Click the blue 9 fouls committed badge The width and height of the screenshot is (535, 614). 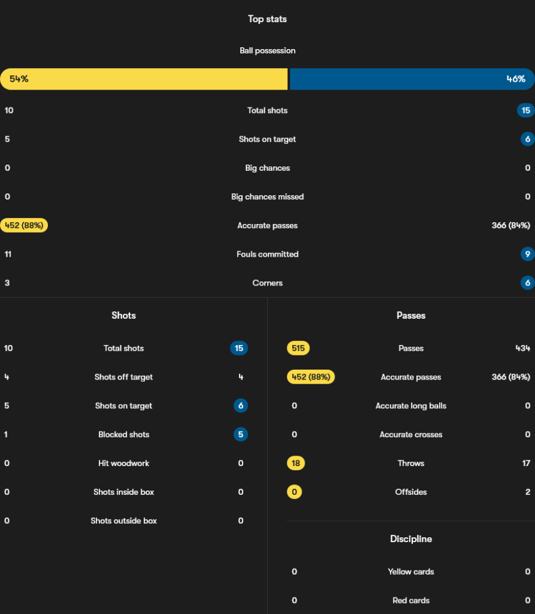(x=527, y=254)
